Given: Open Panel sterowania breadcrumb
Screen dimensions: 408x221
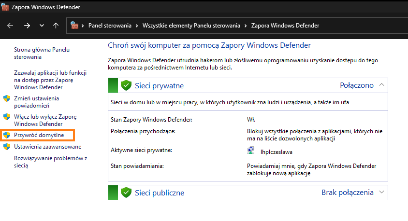Looking at the screenshot, I should pyautogui.click(x=110, y=26).
